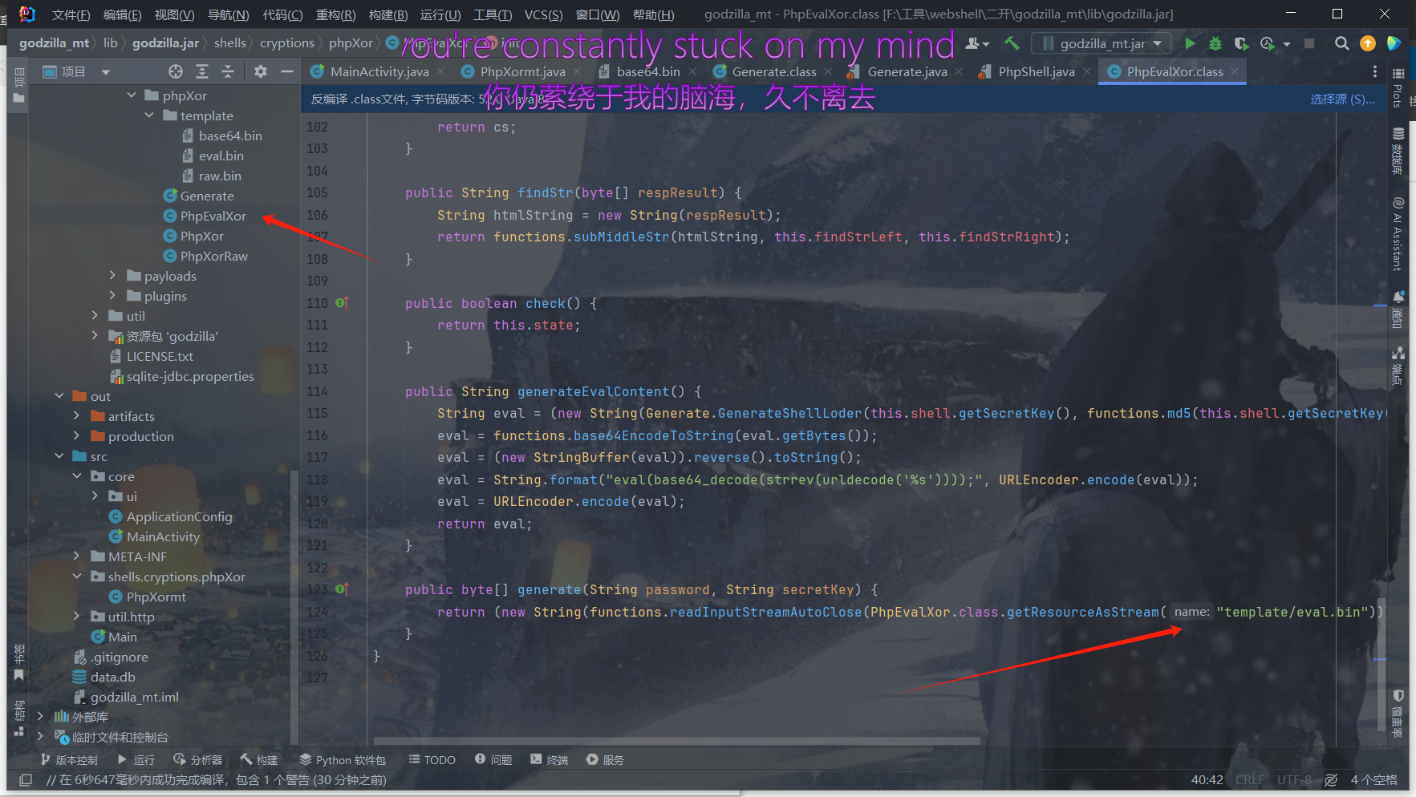This screenshot has width=1416, height=797.
Task: Click the orange update arrow icon
Action: [x=1368, y=43]
